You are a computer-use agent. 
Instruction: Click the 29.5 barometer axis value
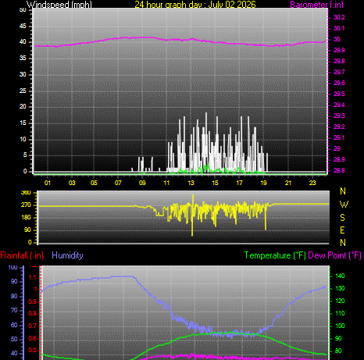(339, 94)
